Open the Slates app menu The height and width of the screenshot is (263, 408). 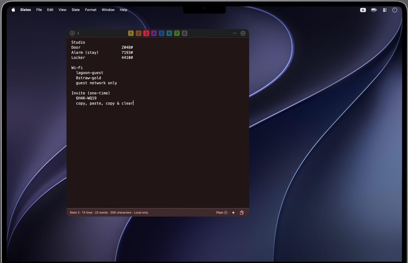[x=26, y=10]
